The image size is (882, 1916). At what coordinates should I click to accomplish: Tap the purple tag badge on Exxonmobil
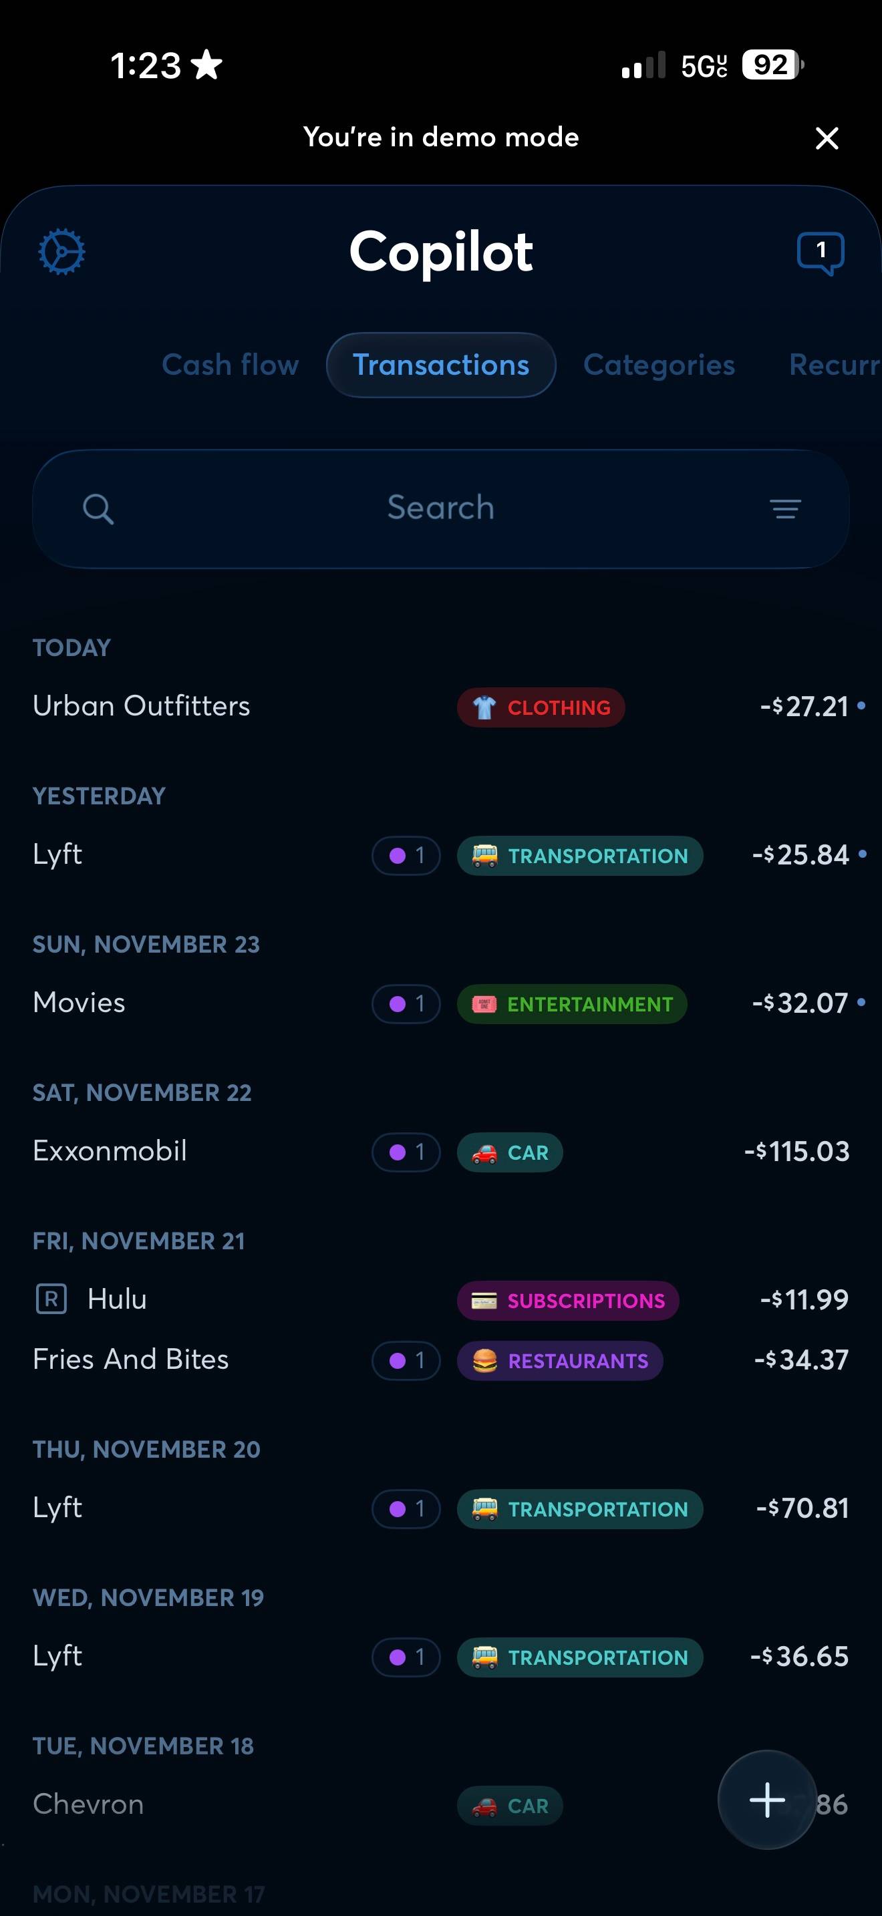click(x=406, y=1152)
